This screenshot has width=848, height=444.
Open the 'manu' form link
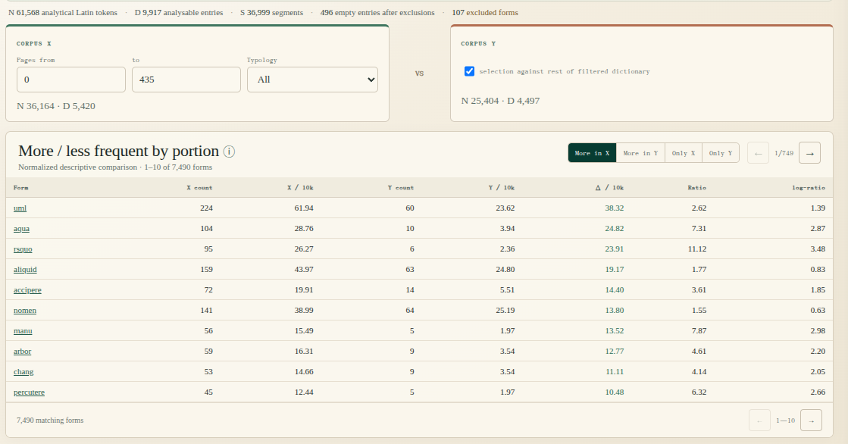pos(23,331)
